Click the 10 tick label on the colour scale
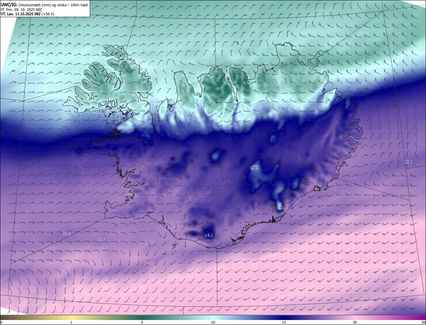Viewport: 426px width, 325px height. (x=213, y=323)
